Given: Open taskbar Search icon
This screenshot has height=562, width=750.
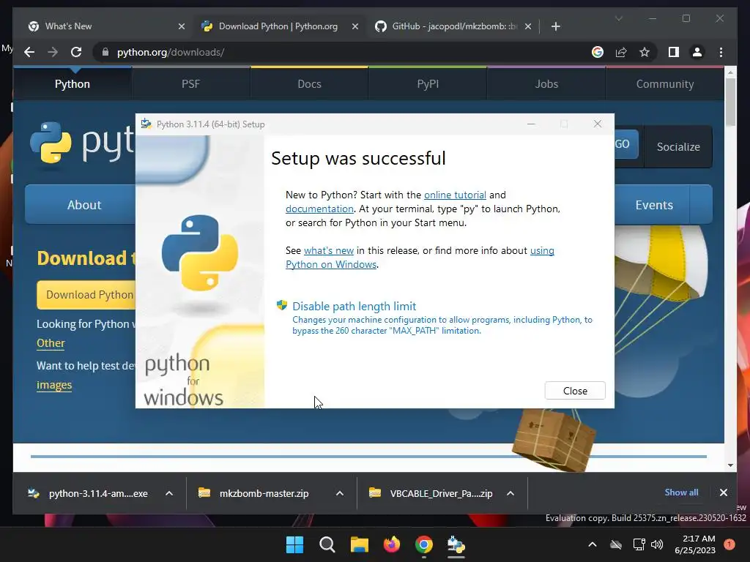Looking at the screenshot, I should [327, 544].
